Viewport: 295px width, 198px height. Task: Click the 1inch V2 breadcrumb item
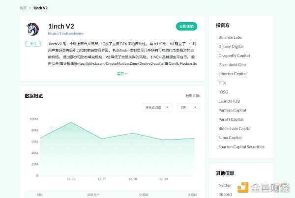pos(41,8)
